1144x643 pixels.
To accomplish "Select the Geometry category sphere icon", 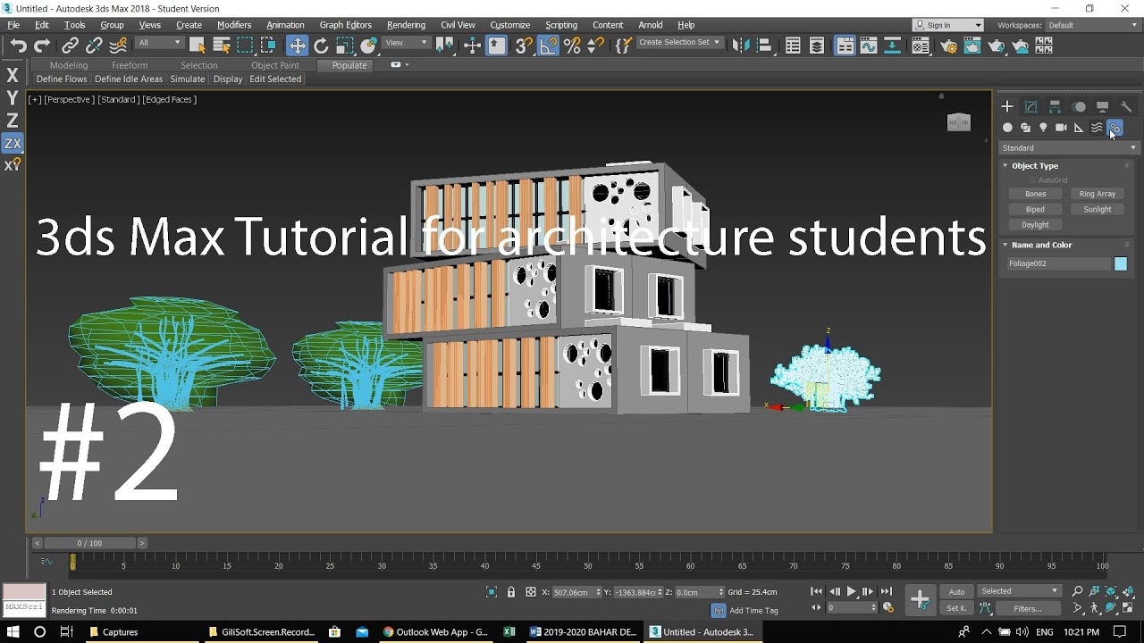I will click(x=1007, y=128).
